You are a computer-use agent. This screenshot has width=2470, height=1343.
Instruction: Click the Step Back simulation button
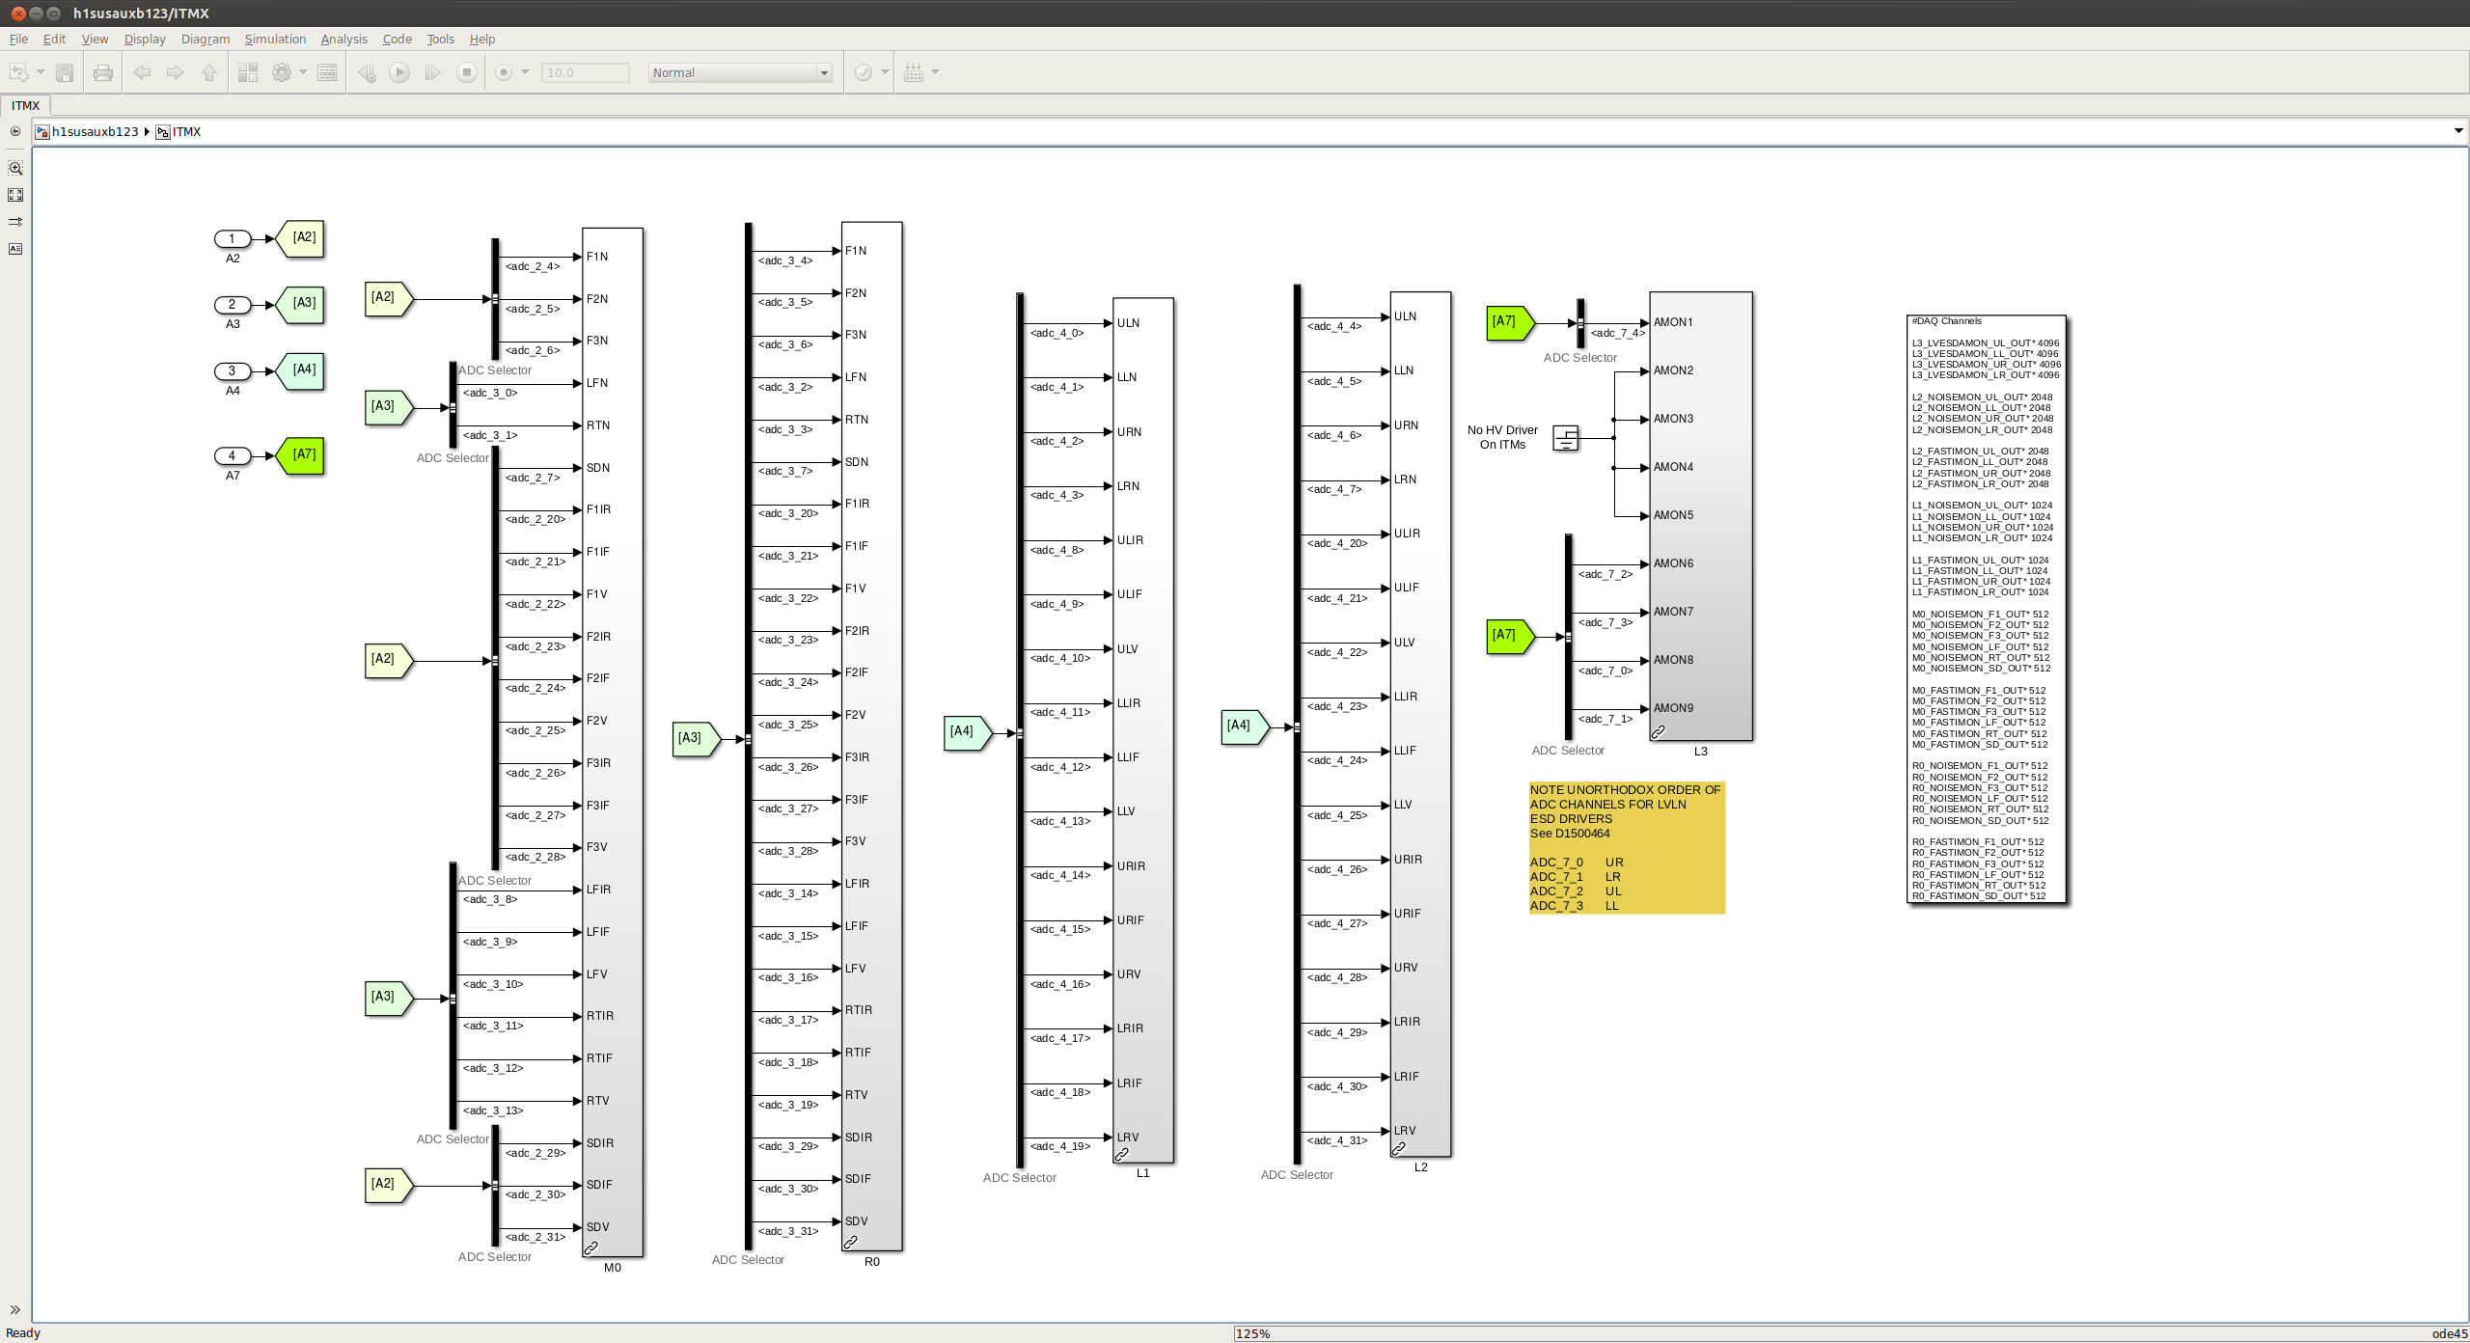pos(367,72)
